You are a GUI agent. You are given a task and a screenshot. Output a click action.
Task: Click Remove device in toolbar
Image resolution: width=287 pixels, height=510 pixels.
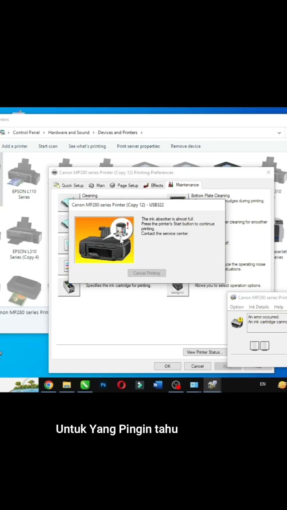point(186,146)
